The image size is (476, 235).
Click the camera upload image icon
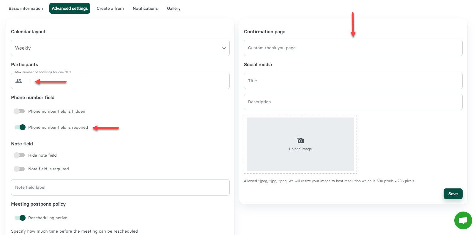[x=300, y=140]
